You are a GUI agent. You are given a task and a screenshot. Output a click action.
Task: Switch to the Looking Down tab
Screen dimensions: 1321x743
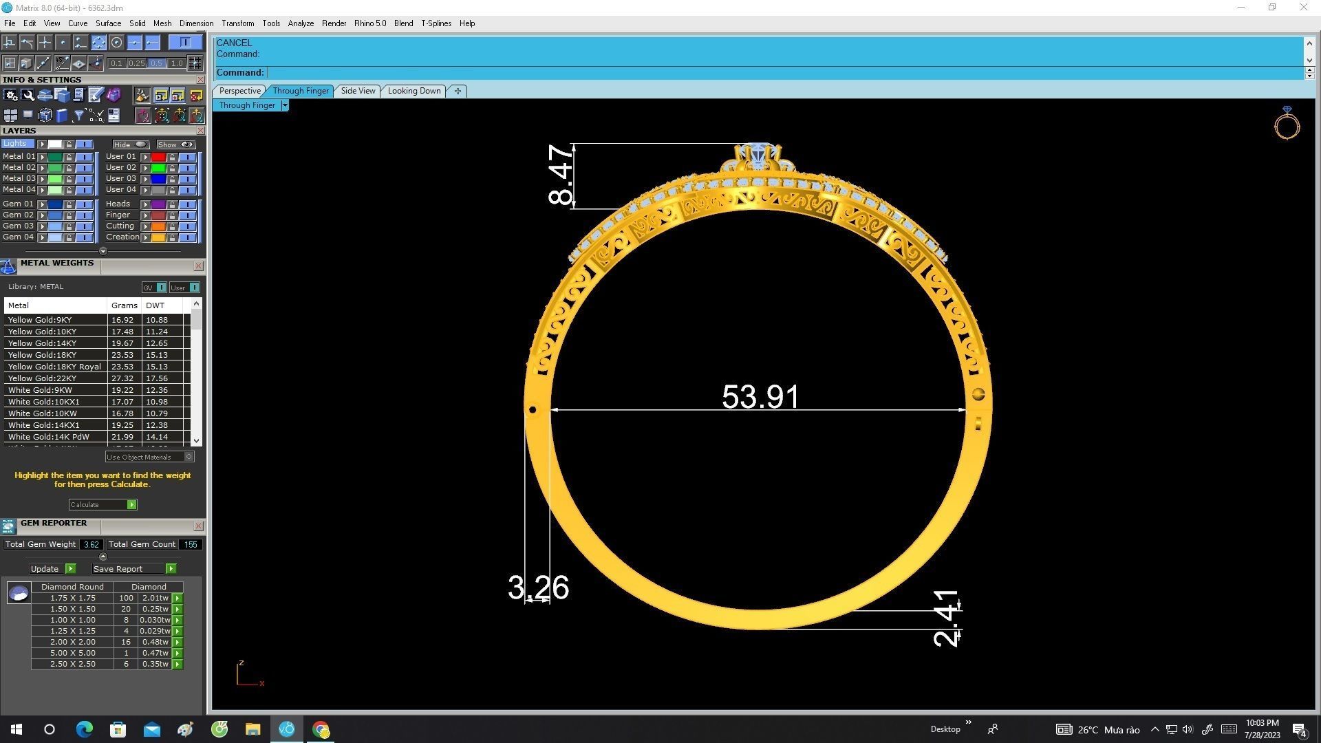[x=414, y=91]
